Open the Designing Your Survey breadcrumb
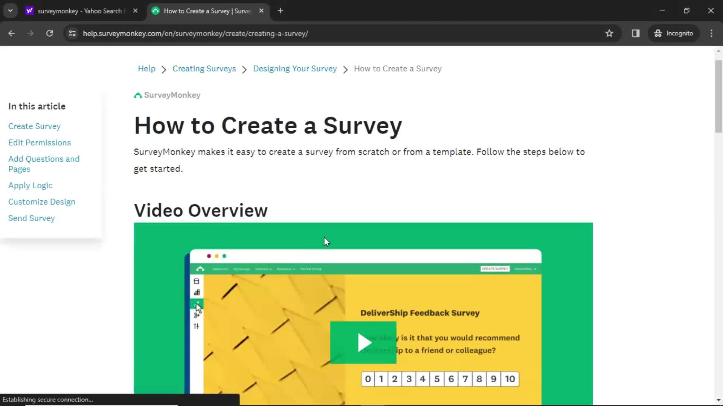This screenshot has width=723, height=406. [295, 69]
